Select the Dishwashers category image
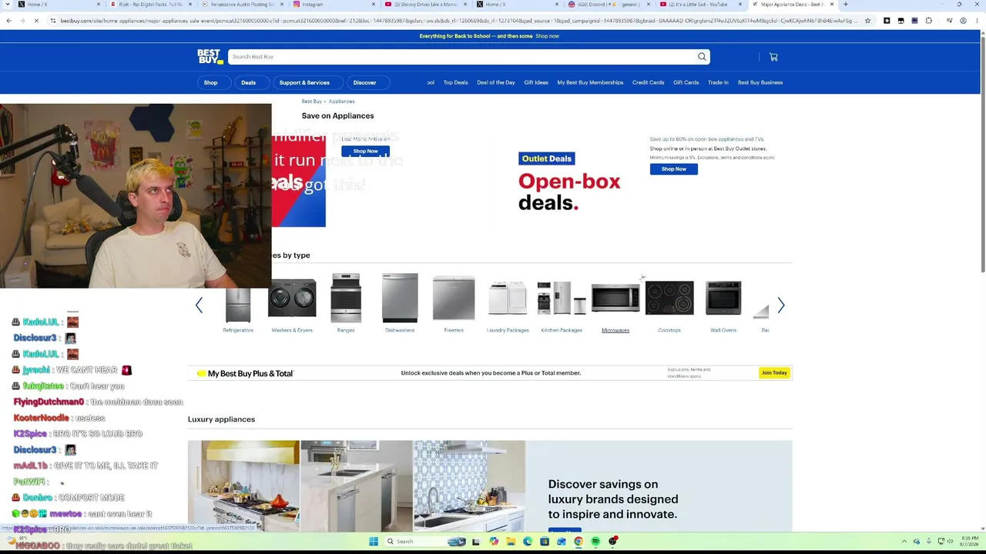 [400, 298]
